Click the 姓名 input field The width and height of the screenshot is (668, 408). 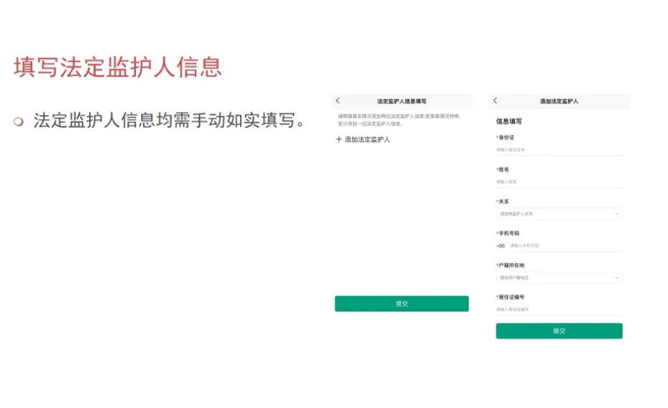pos(558,182)
